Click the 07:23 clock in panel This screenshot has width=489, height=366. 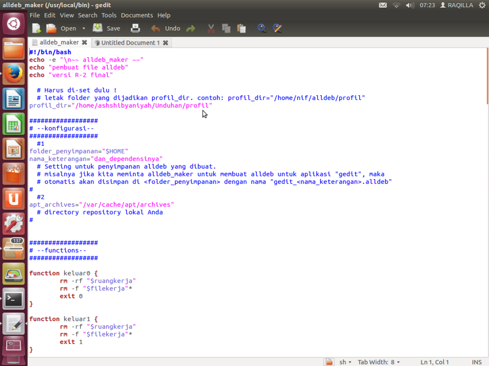click(x=427, y=5)
